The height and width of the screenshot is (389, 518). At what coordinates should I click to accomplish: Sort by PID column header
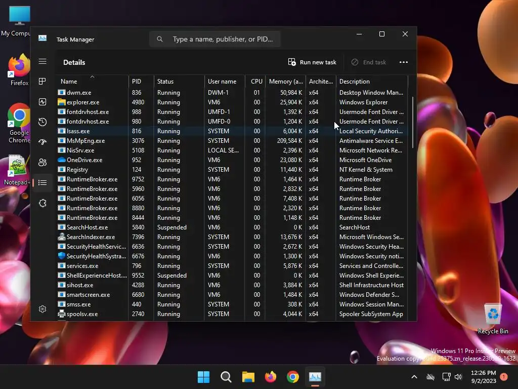(142, 82)
